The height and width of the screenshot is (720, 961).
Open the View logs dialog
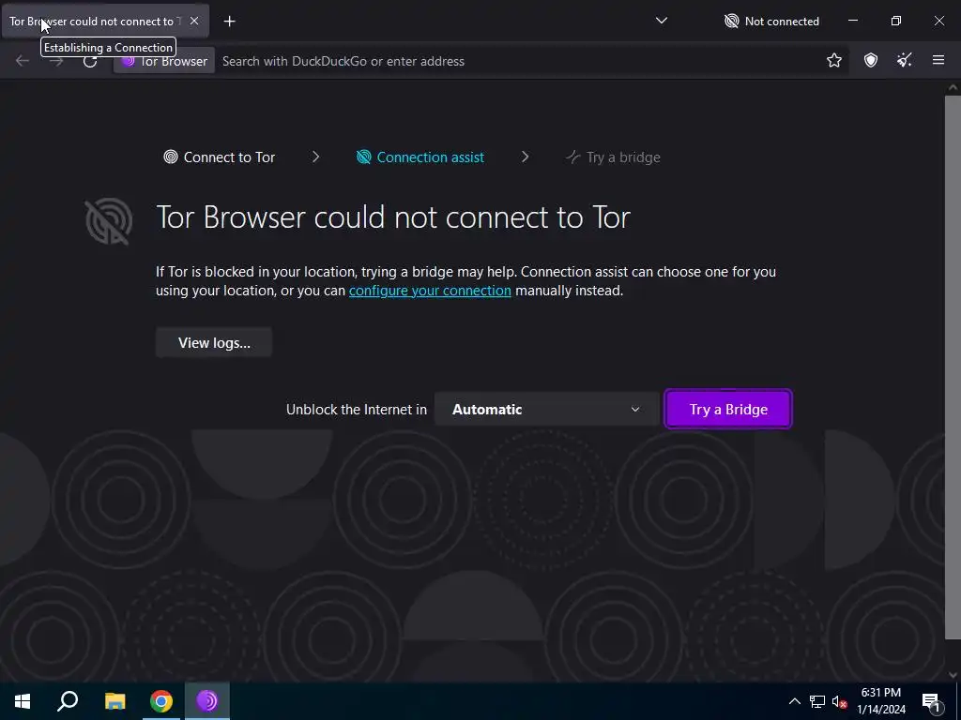[x=214, y=342]
